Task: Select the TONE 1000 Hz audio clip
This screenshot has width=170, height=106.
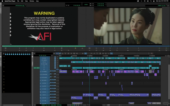Action: click(x=63, y=72)
